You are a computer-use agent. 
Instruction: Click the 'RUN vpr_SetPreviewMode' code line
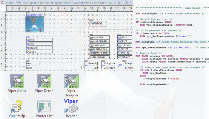pyautogui.click(x=166, y=36)
